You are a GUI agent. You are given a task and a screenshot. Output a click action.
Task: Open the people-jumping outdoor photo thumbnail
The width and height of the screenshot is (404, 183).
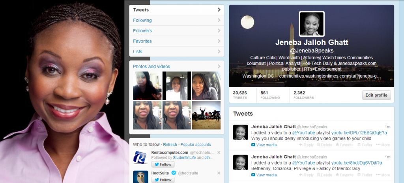click(206, 115)
